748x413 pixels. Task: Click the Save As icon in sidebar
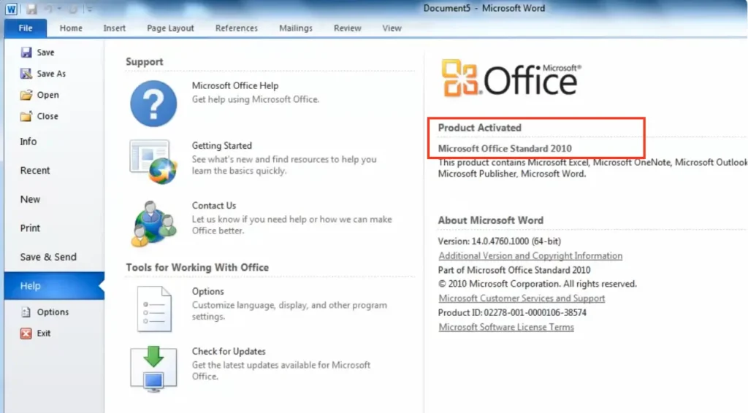point(26,74)
